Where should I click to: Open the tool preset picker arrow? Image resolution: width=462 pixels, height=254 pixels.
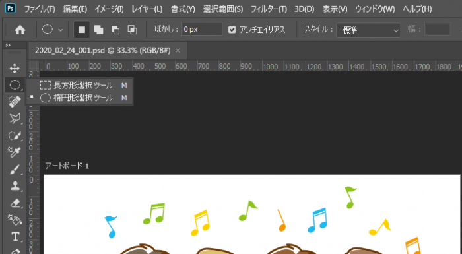pos(61,30)
